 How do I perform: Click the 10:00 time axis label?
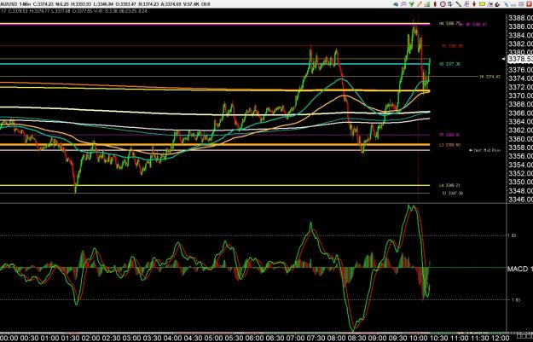[419, 339]
